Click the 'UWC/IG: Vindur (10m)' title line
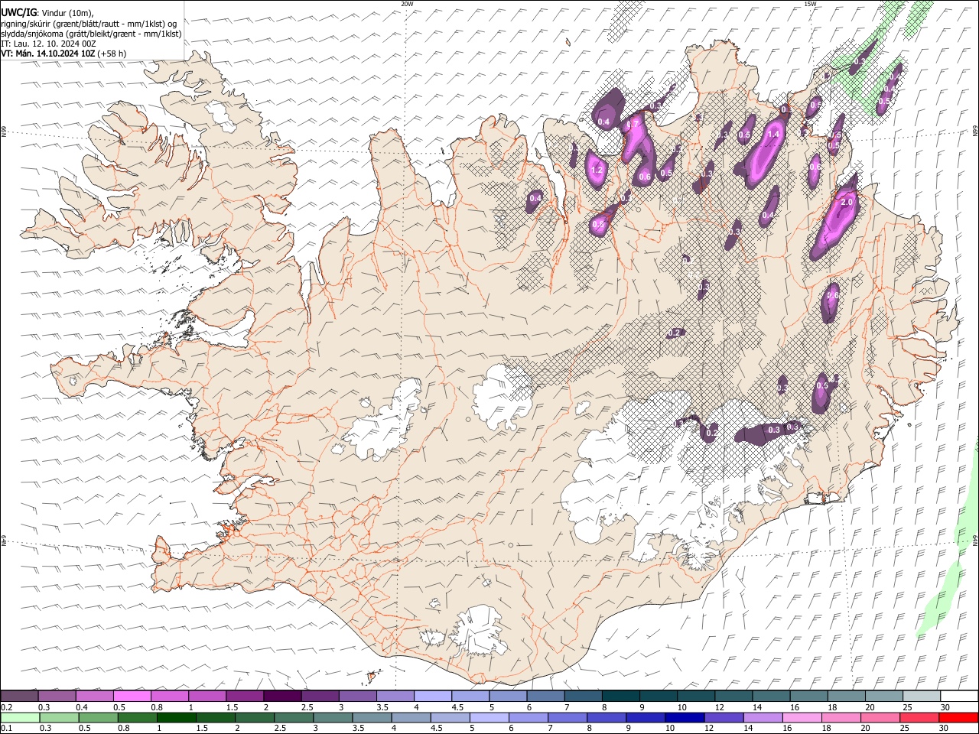979x734 pixels. [47, 12]
